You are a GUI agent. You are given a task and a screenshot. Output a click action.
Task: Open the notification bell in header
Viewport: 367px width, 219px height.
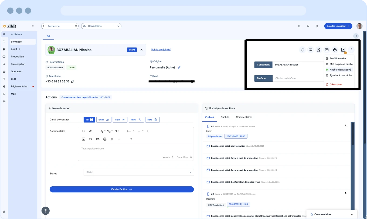point(299,26)
